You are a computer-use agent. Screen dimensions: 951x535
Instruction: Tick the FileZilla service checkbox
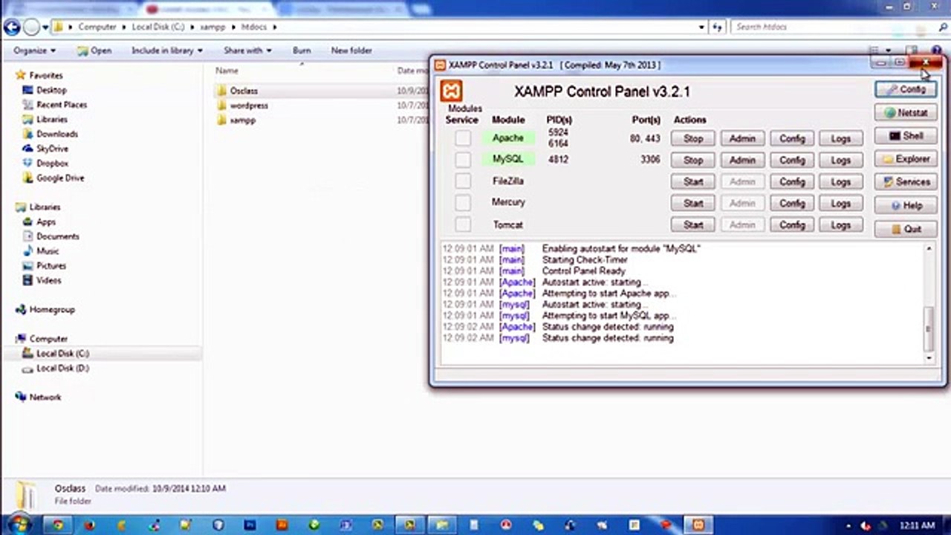[x=463, y=181]
